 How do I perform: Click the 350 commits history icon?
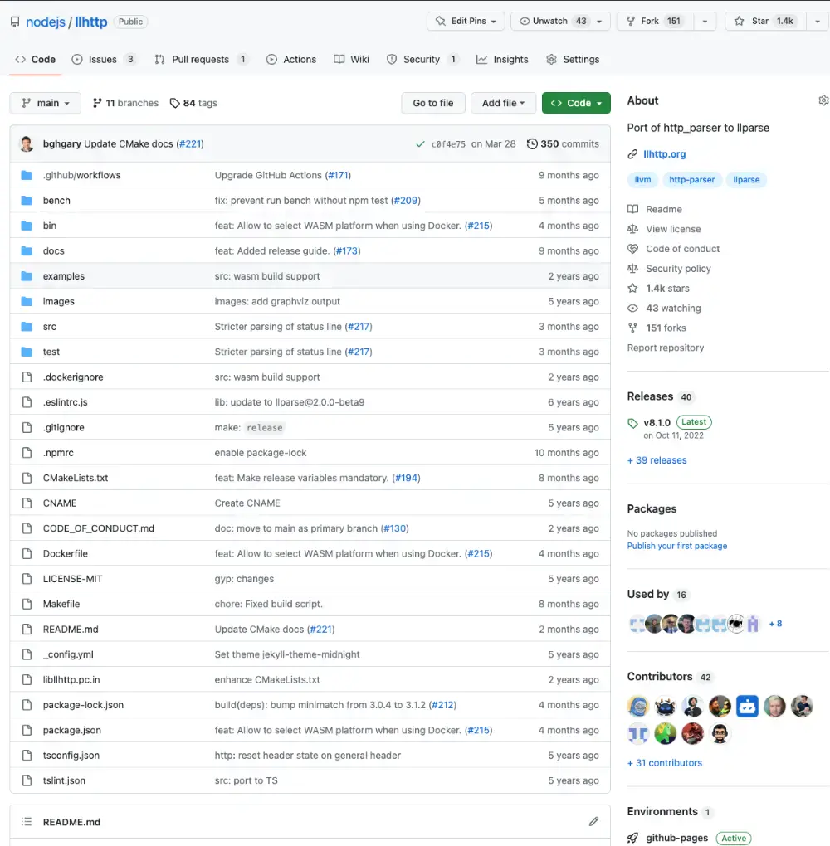point(532,144)
